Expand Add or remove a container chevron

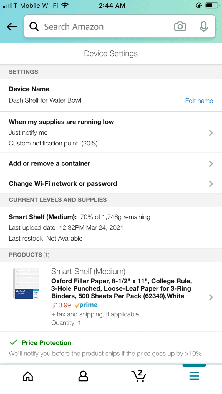pyautogui.click(x=211, y=164)
